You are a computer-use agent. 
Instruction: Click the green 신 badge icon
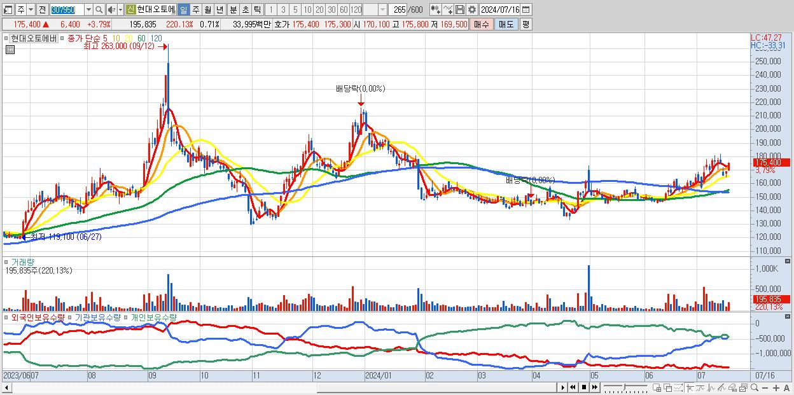click(130, 10)
